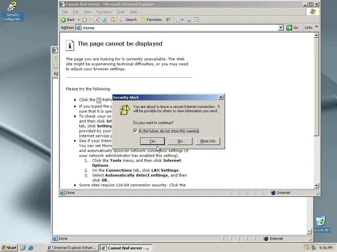Expand the Mail button dropdown arrow
Screen dimensions: 337x252
(182, 20)
